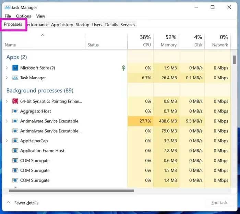Image resolution: width=240 pixels, height=214 pixels.
Task: Expand the Task Manager app entry
Action: 7,78
